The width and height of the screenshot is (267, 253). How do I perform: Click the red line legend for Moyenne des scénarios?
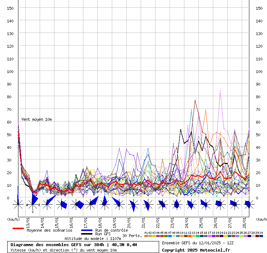18,228
